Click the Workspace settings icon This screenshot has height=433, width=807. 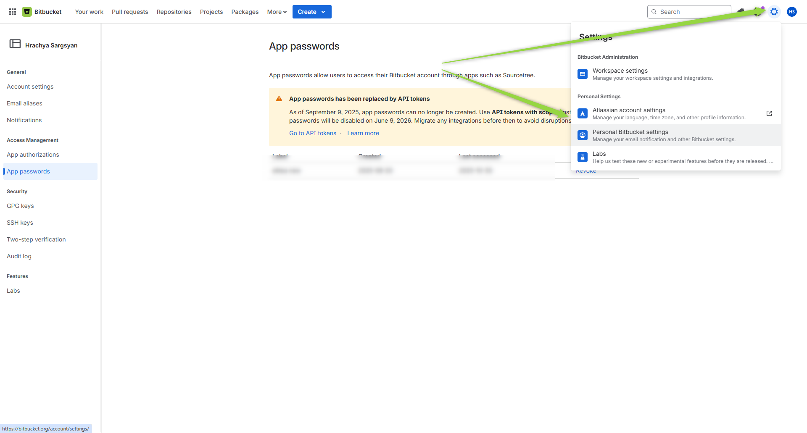point(583,74)
